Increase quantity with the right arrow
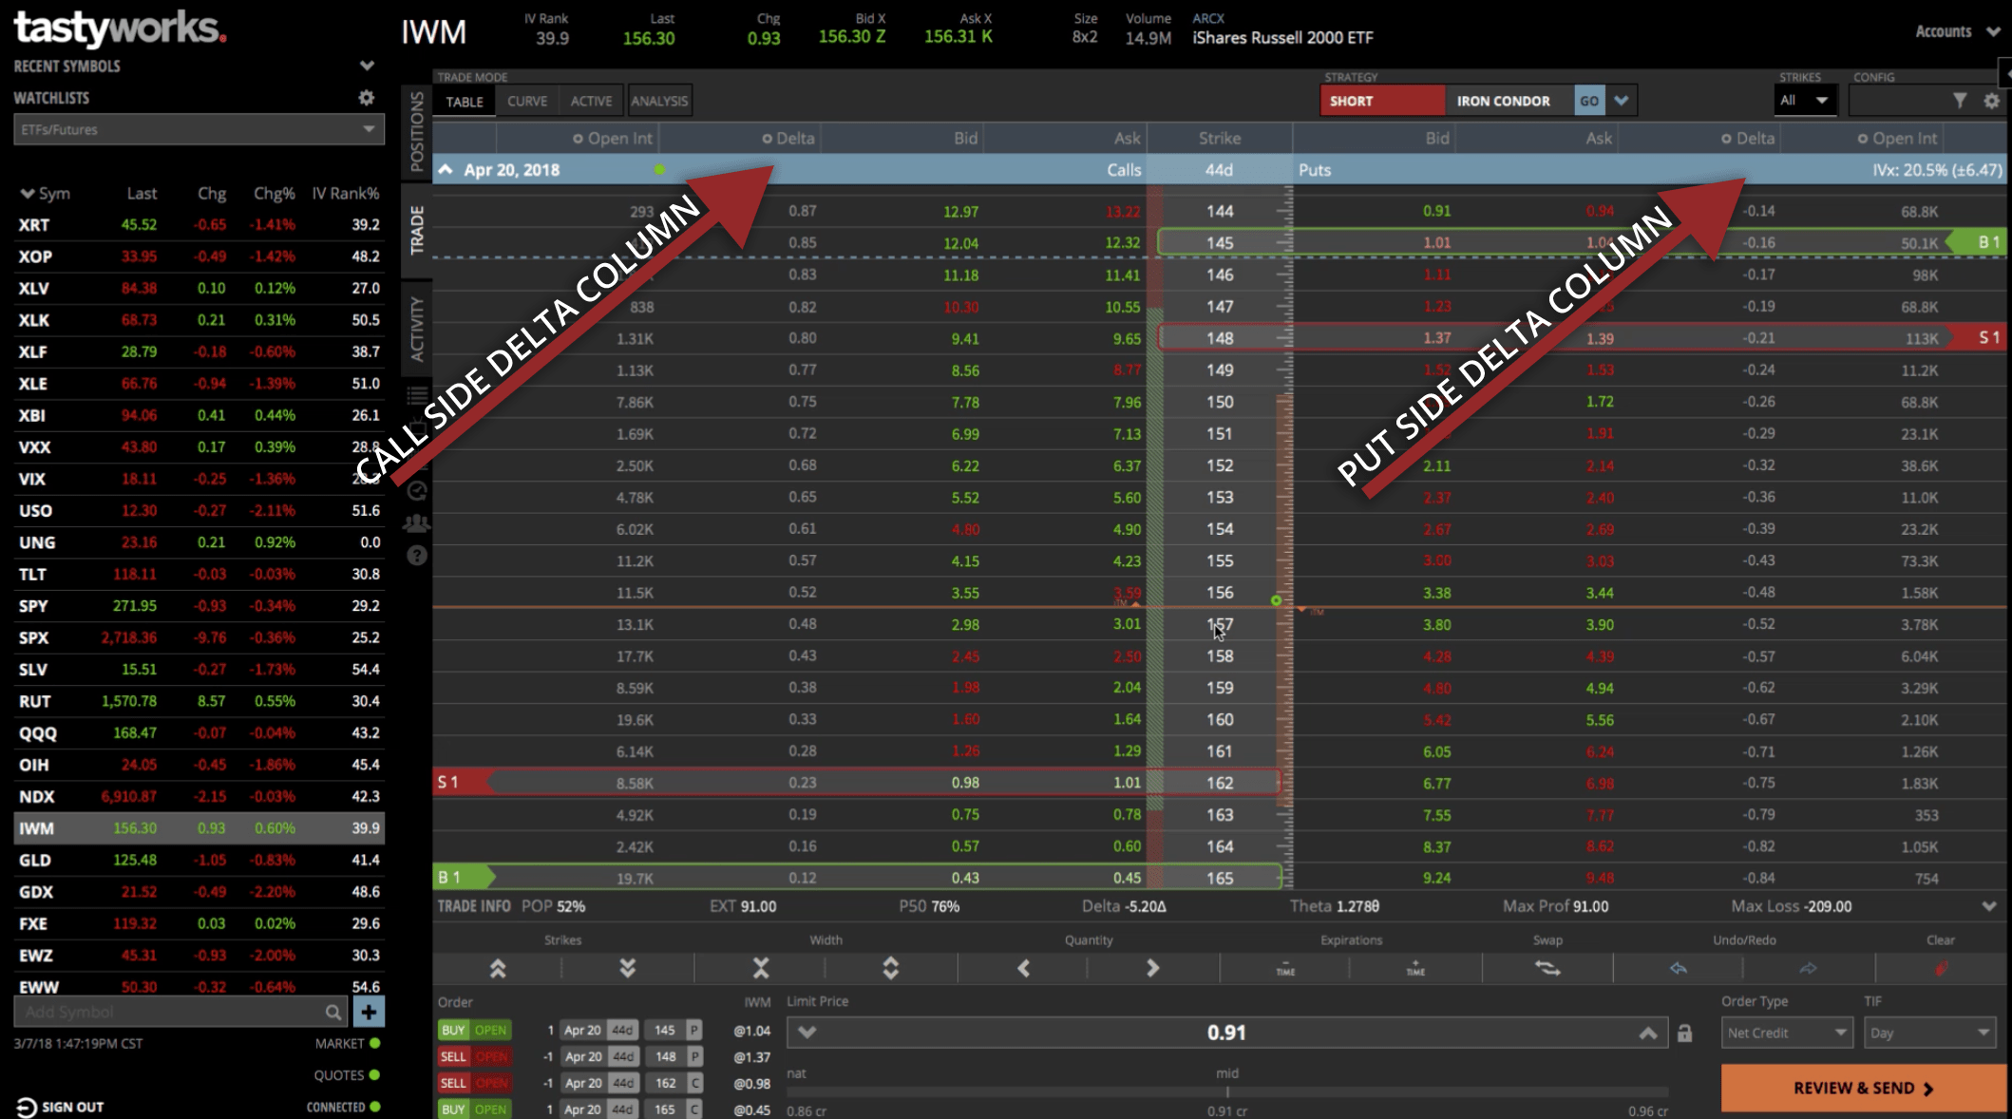Screen dimensions: 2012x1119 pyautogui.click(x=1152, y=968)
